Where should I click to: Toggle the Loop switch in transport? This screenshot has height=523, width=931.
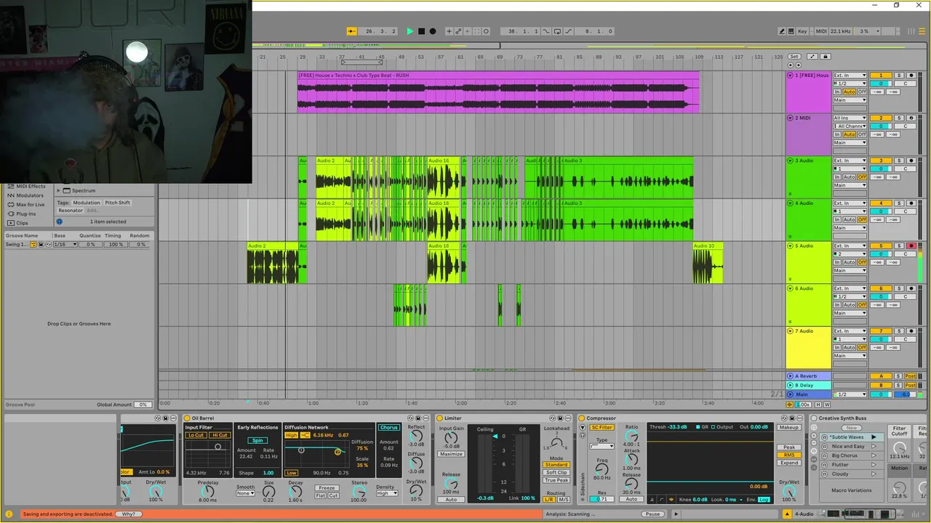pyautogui.click(x=557, y=31)
